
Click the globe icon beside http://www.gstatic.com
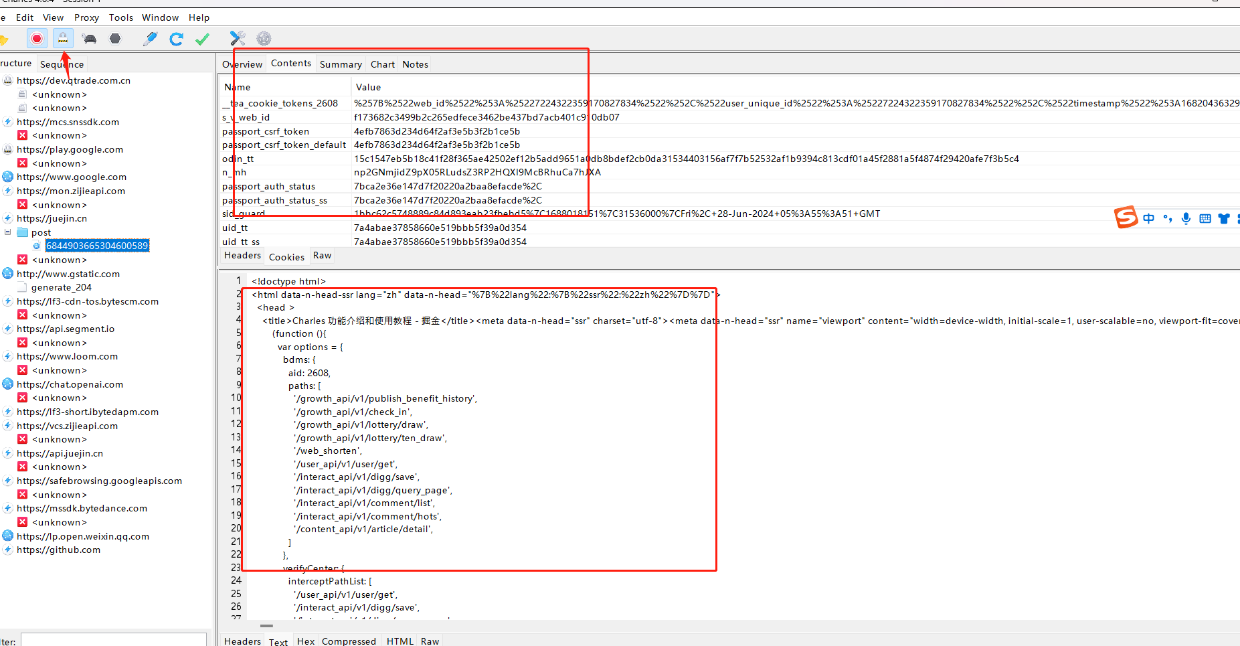pos(8,274)
